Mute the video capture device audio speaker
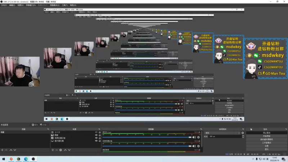The image size is (288, 162). click(194, 146)
